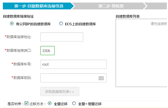This screenshot has height=108, width=168.
Task: Focus the 数据库连接地址 input field
Action: [62, 37]
